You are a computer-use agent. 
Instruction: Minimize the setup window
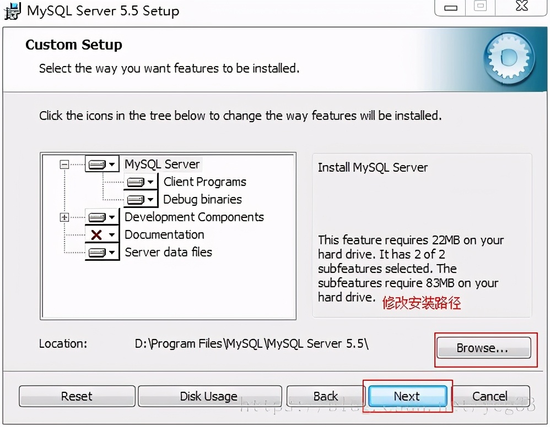click(x=450, y=7)
